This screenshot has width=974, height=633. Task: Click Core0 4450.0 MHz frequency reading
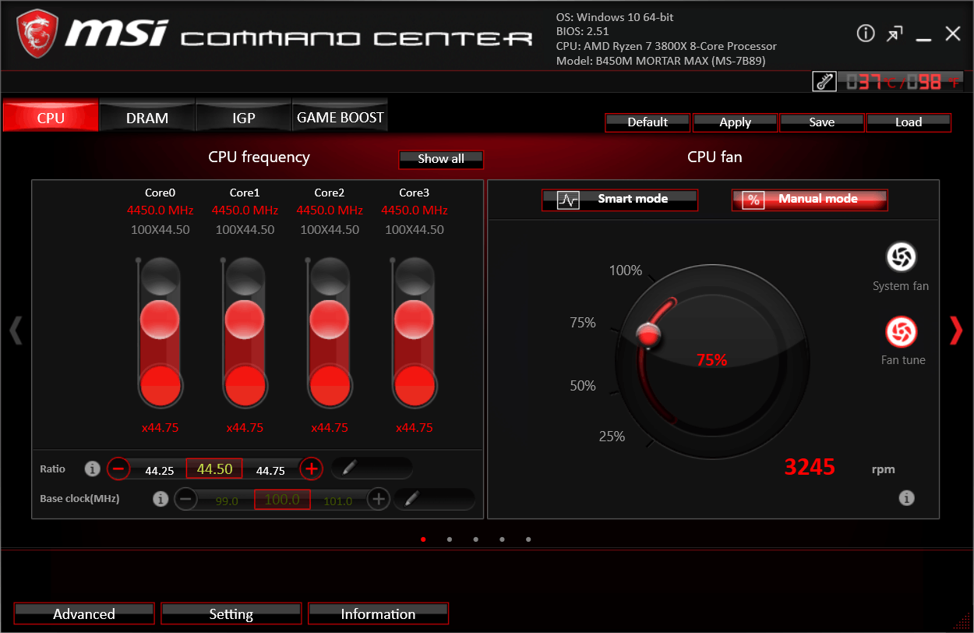(161, 210)
